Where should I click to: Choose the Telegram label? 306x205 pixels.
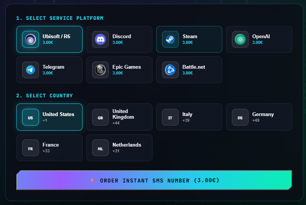tap(53, 67)
